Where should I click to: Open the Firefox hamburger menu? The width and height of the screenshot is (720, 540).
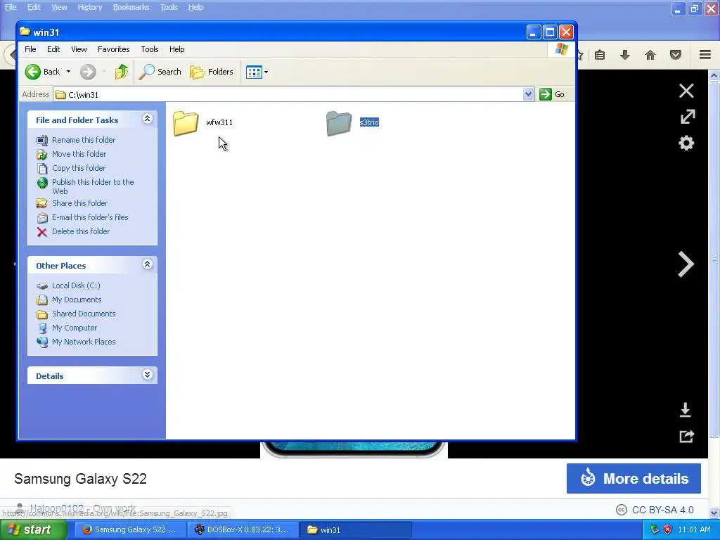click(705, 55)
